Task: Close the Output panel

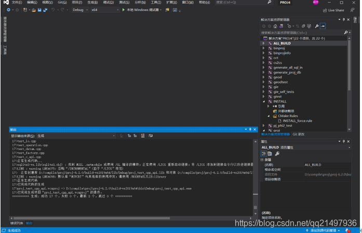Action: click(255, 129)
